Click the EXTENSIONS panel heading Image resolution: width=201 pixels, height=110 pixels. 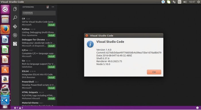point(28,7)
